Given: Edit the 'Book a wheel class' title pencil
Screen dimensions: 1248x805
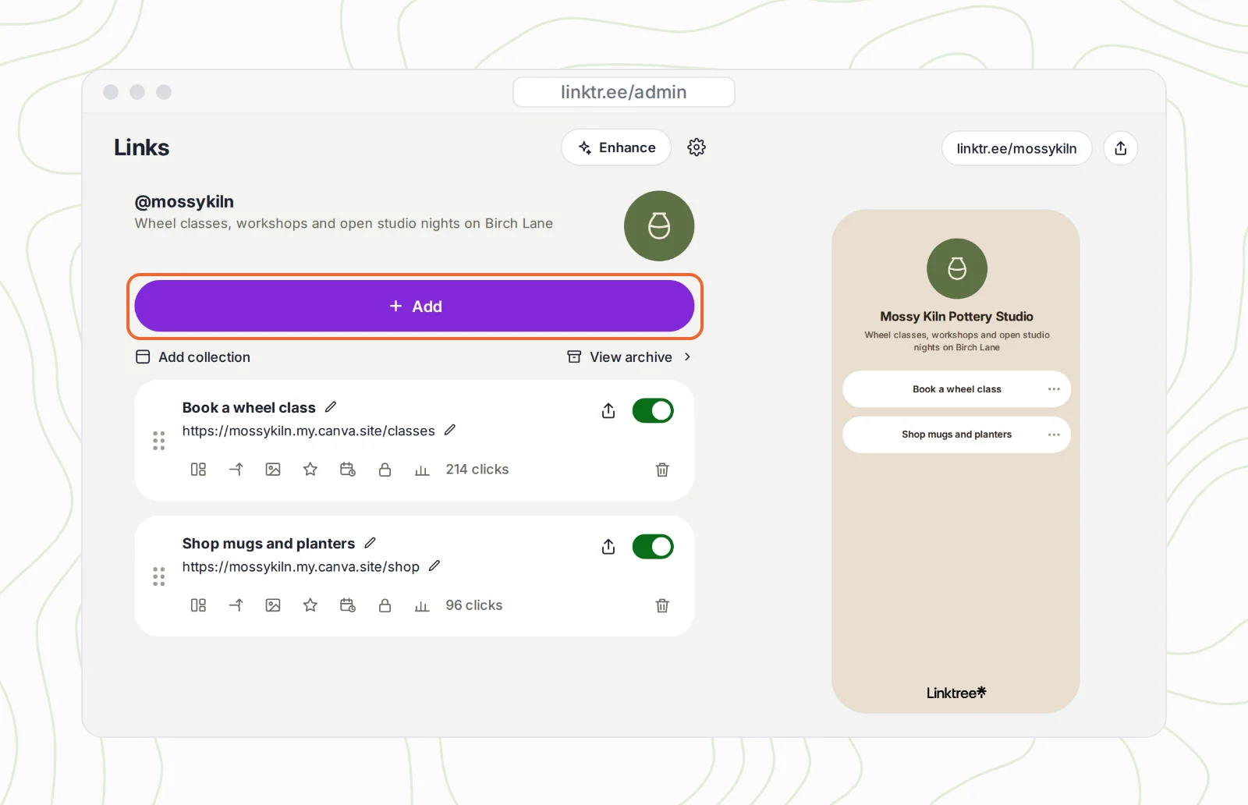Looking at the screenshot, I should tap(331, 407).
